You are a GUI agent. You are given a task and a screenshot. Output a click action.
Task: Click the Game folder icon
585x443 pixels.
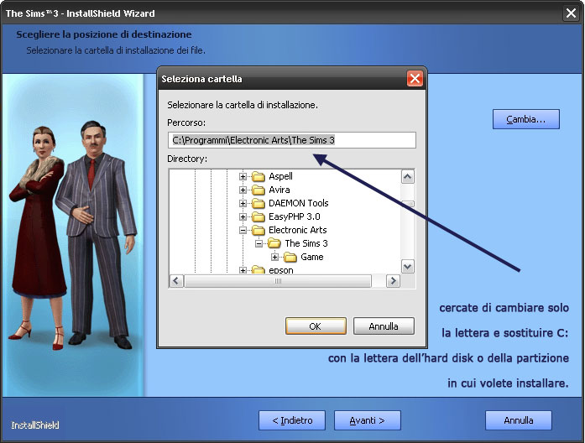pyautogui.click(x=290, y=257)
